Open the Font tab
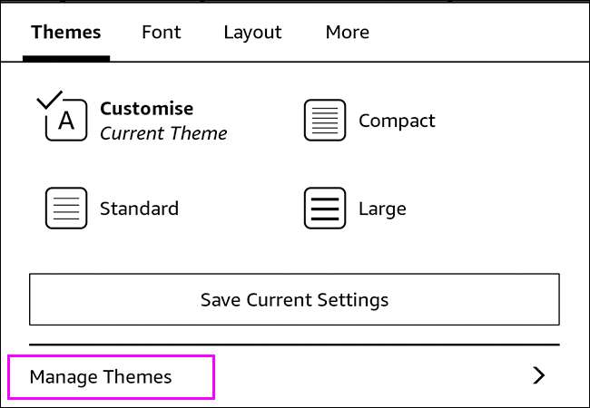 pyautogui.click(x=161, y=32)
